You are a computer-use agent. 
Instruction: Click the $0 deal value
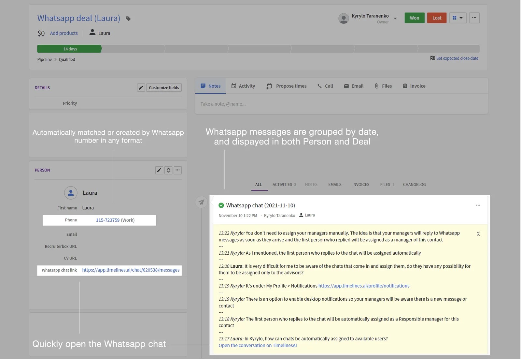point(41,33)
